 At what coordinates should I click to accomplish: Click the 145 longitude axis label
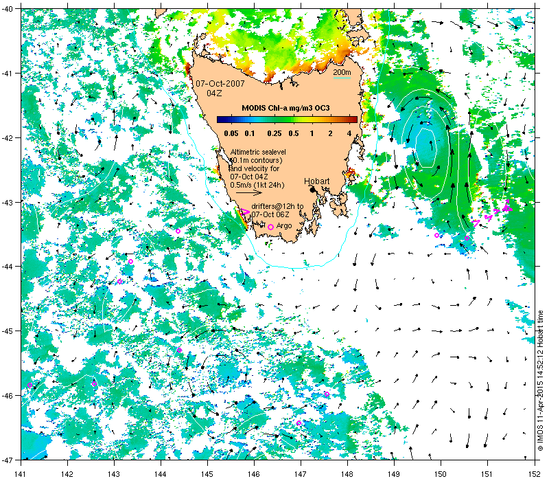click(x=207, y=474)
